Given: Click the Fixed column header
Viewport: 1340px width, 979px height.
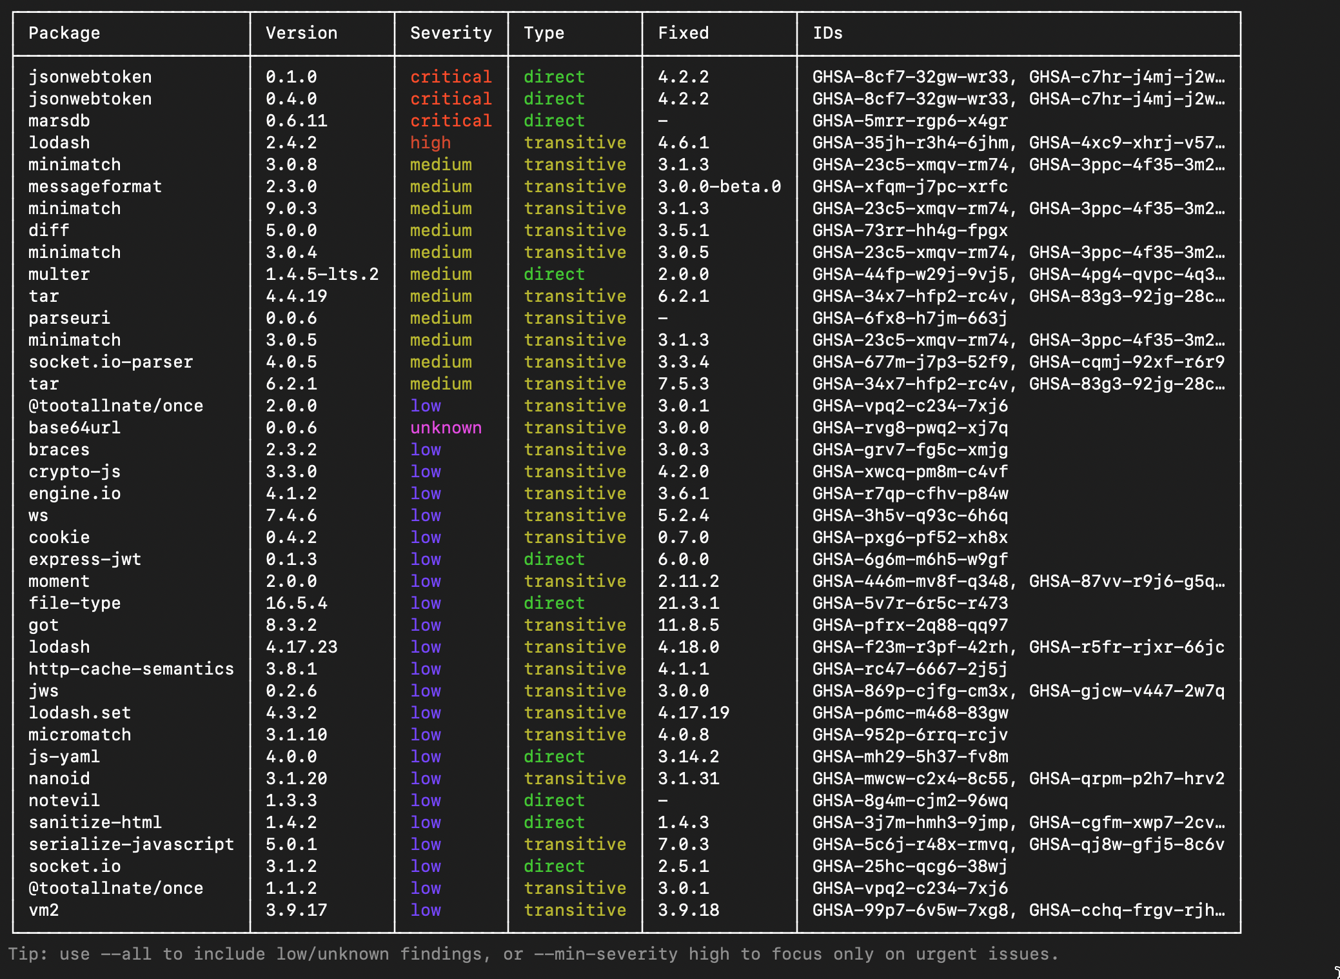Looking at the screenshot, I should tap(684, 33).
